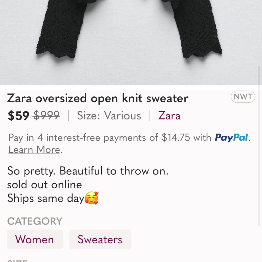Viewport: 262px width, 262px height.
Task: Select the Zara brand link
Action: [x=169, y=116]
